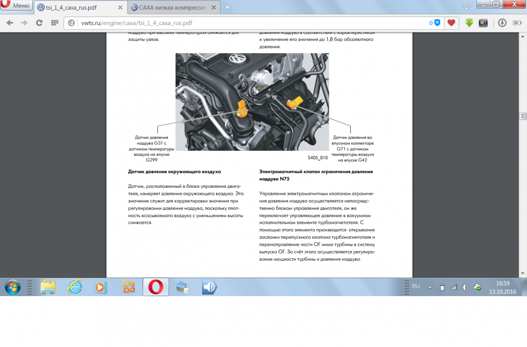Add page to bookmarks with heart icon

pos(451,23)
